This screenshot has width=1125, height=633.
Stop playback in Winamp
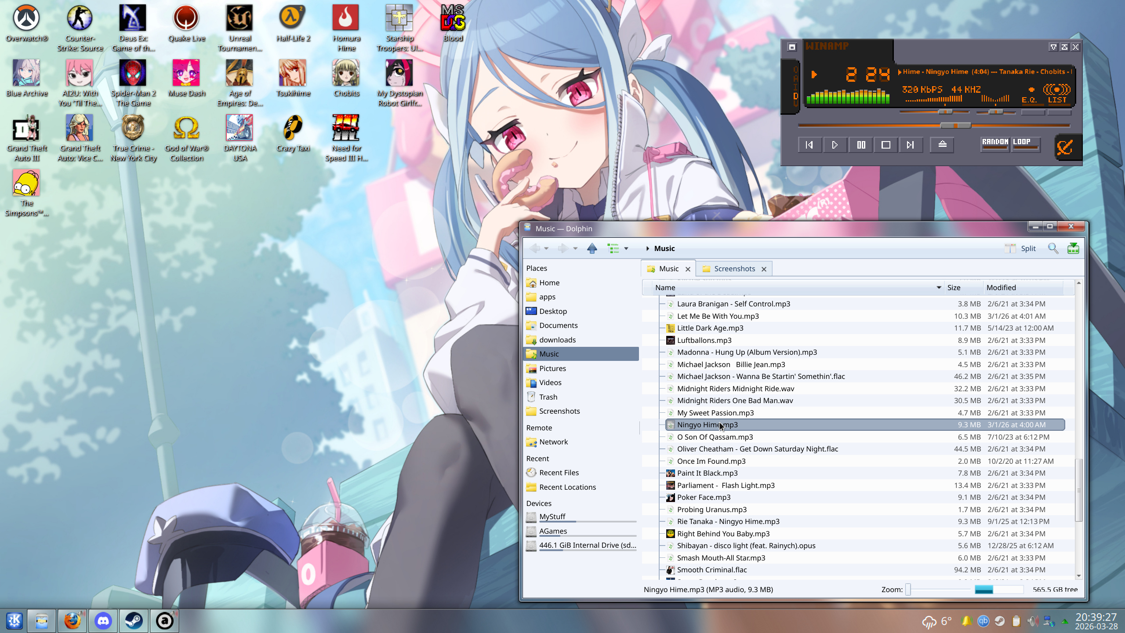pos(885,145)
